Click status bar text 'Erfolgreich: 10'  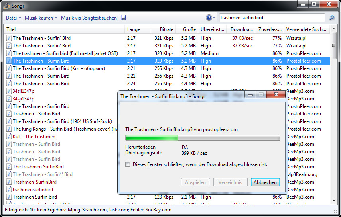coord(20,210)
